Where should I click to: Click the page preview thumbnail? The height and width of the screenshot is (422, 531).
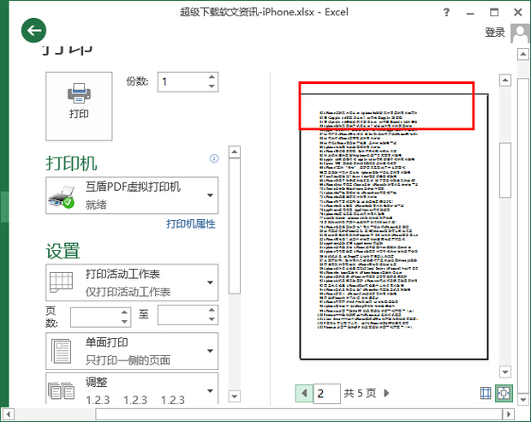tap(394, 226)
